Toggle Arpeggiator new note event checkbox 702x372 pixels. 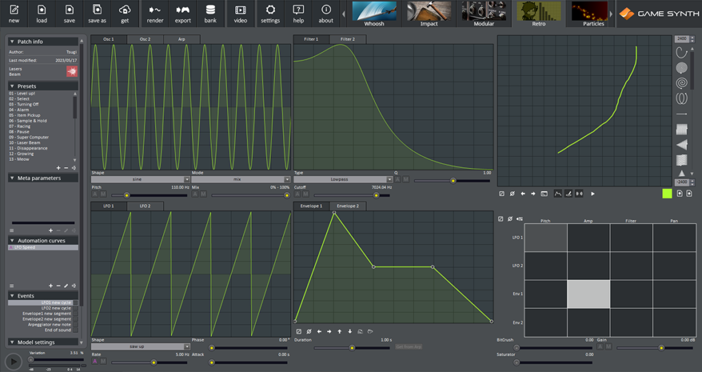75,325
